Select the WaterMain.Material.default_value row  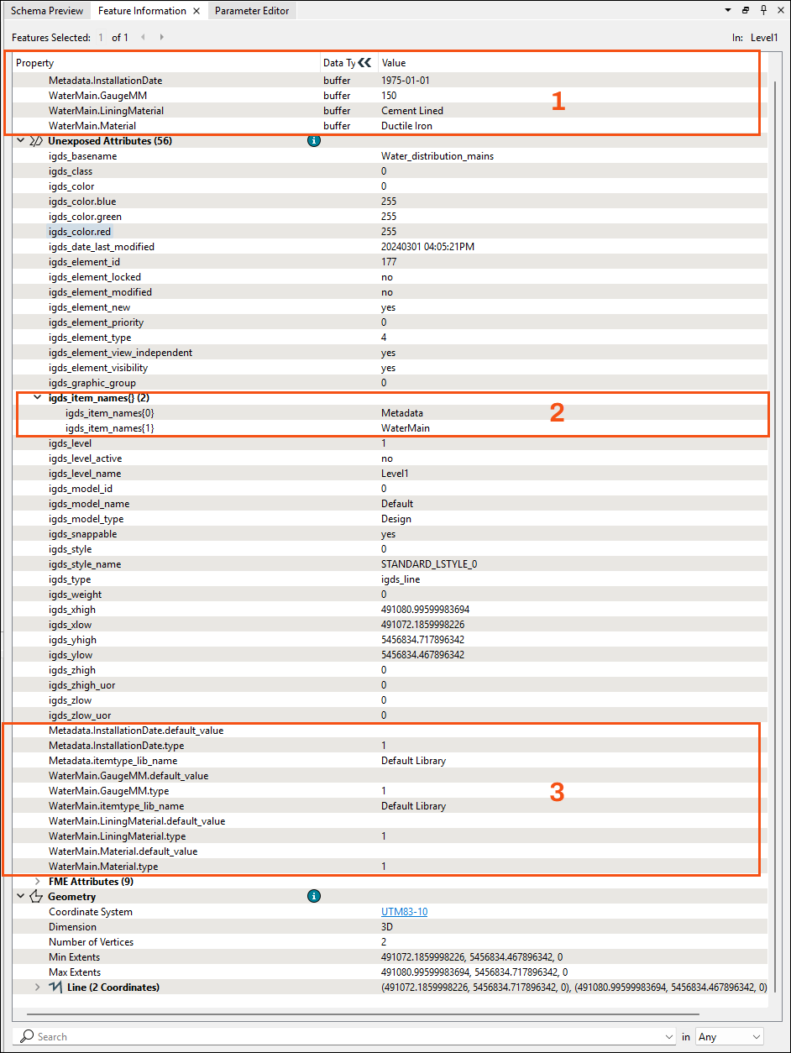point(390,851)
